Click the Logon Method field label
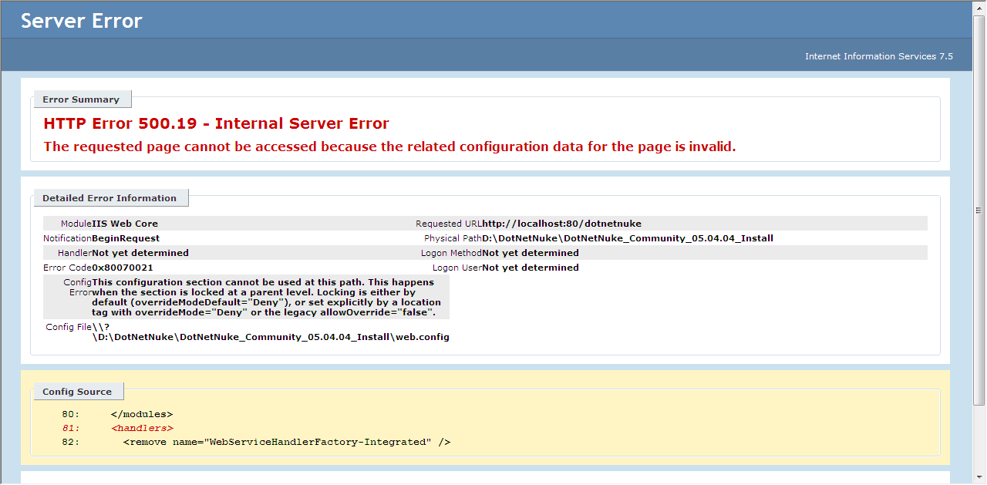Image resolution: width=987 pixels, height=485 pixels. click(451, 253)
